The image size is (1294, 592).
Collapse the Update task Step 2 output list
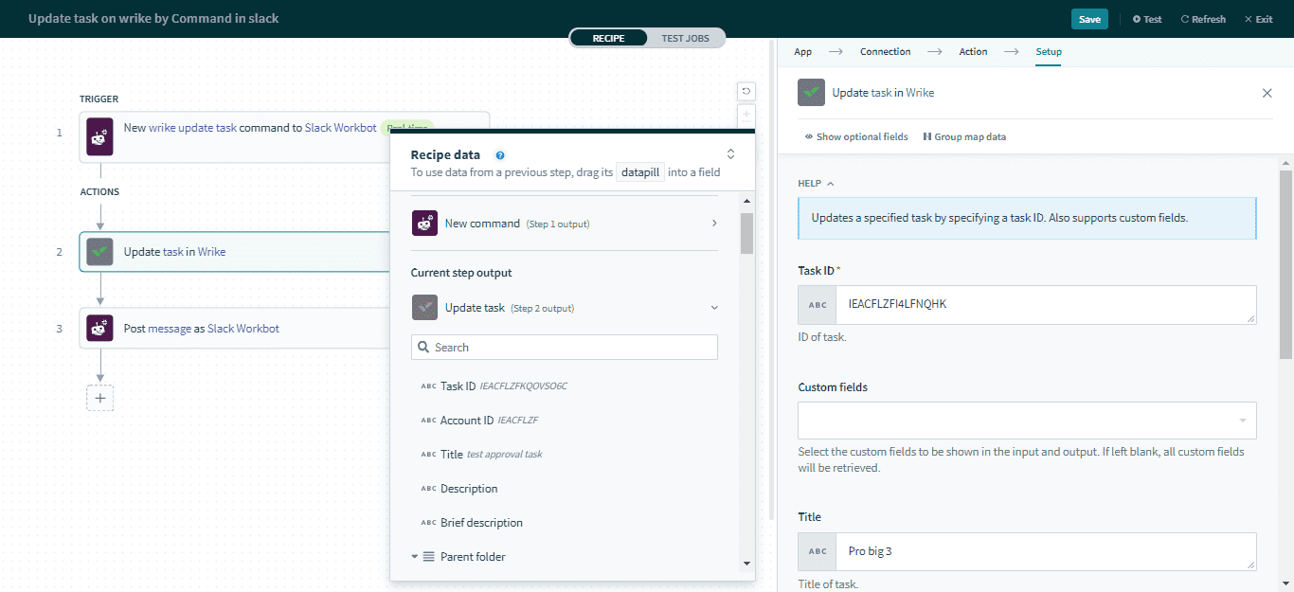[x=714, y=307]
